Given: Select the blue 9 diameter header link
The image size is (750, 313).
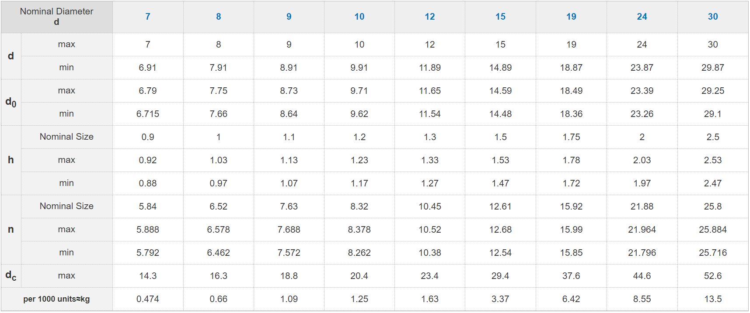Looking at the screenshot, I should (x=289, y=17).
